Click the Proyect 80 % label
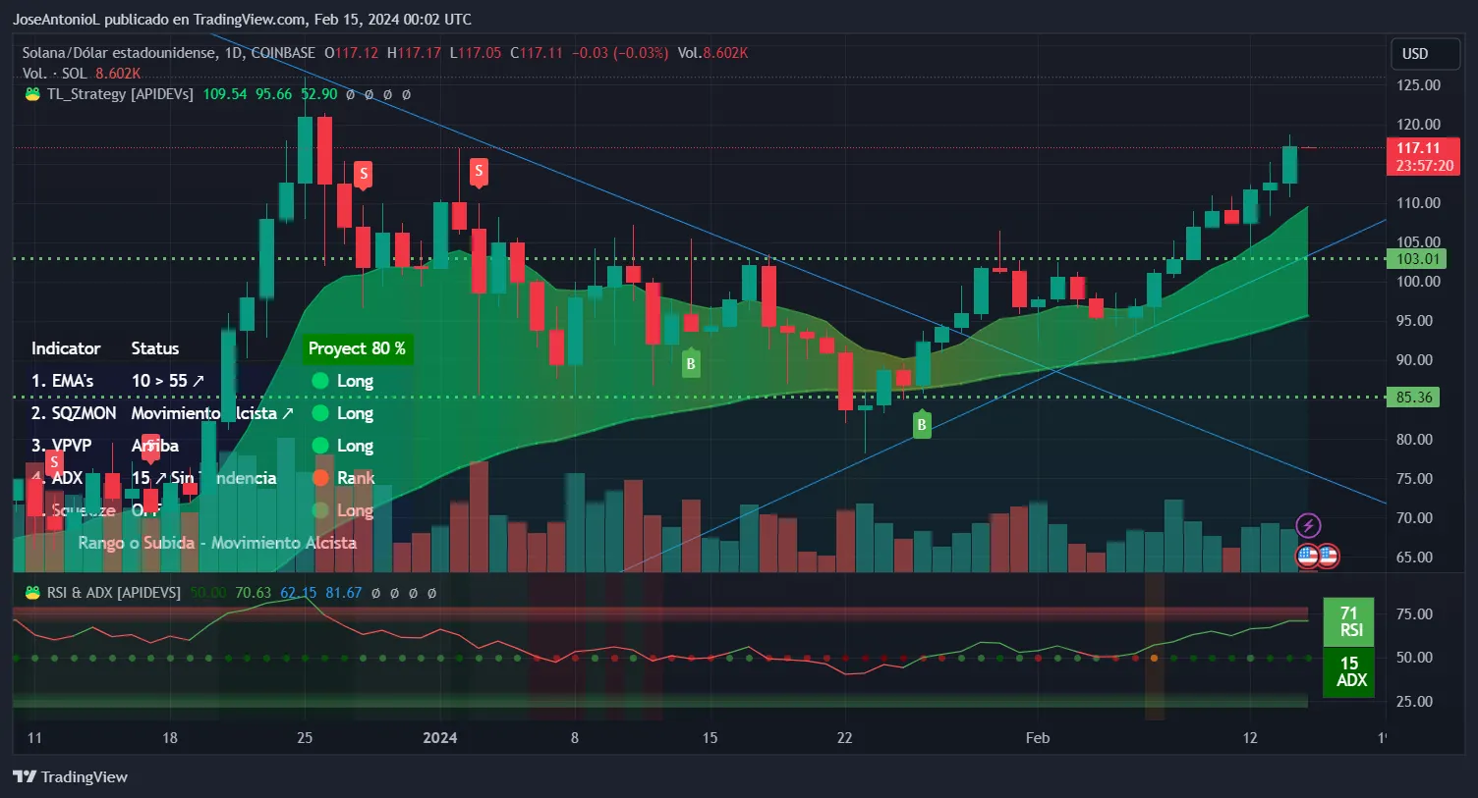Screen dimensions: 1478x798 (357, 348)
